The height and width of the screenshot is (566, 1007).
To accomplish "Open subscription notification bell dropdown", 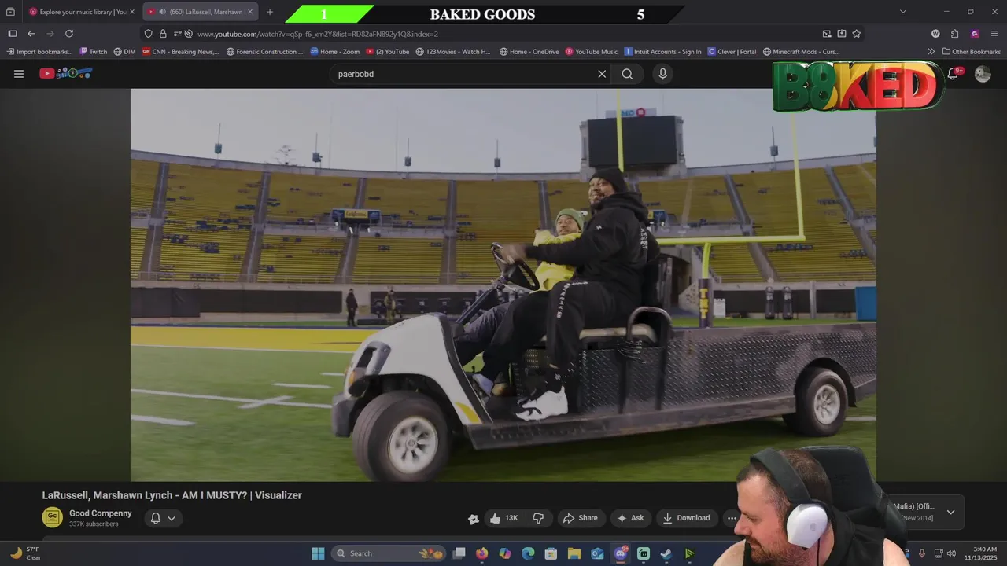I will click(163, 518).
